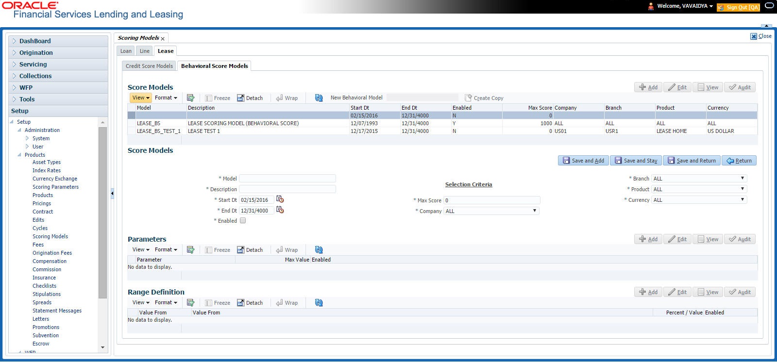
Task: Click Add in Parameters section
Action: pos(648,239)
